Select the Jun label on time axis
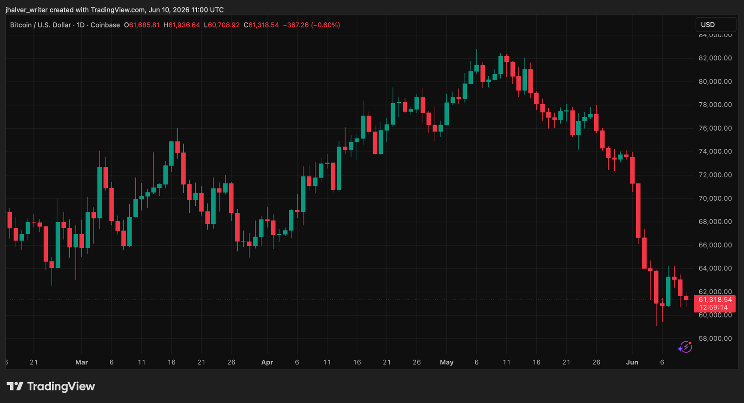This screenshot has height=403, width=744. click(632, 362)
